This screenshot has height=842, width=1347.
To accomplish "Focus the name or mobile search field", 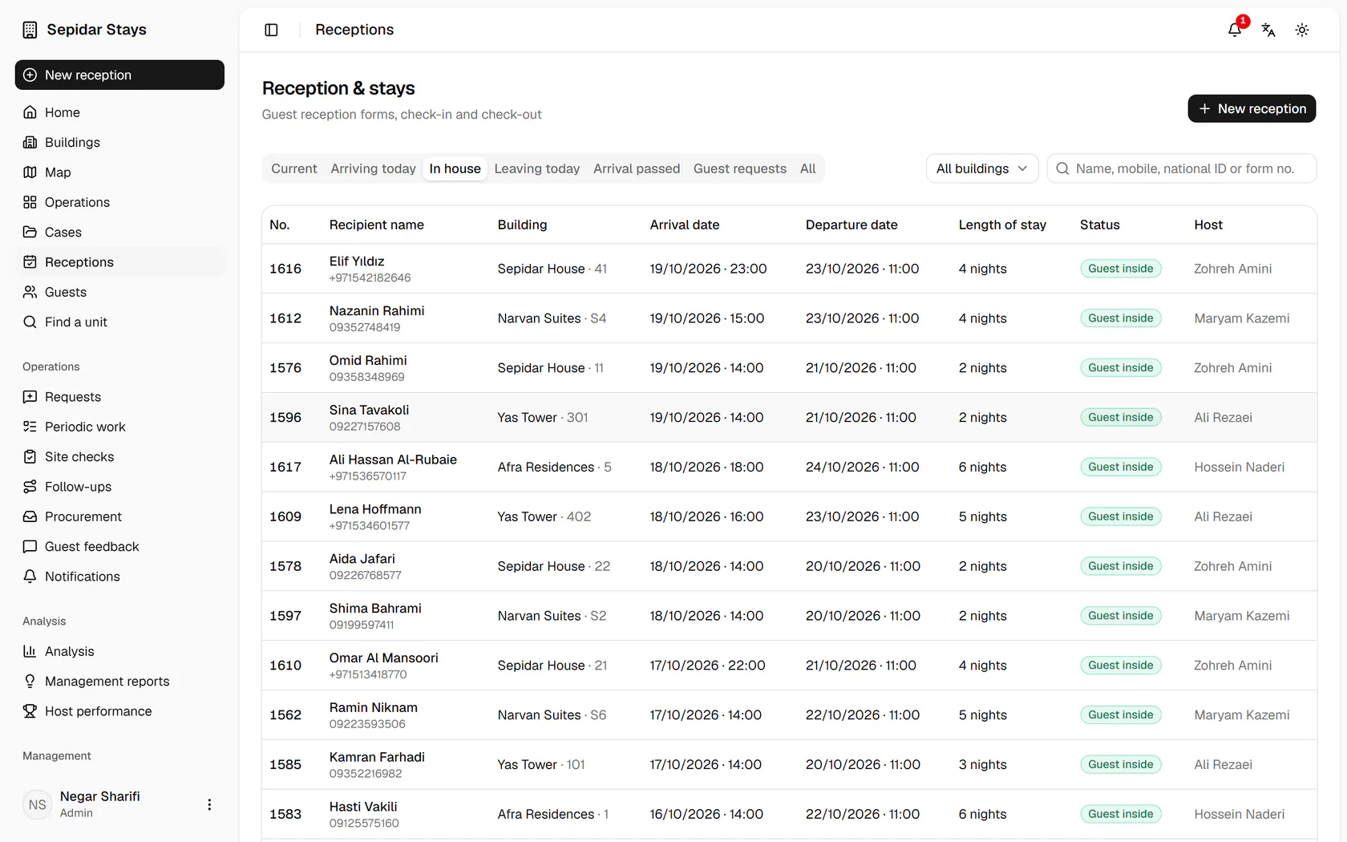I will 1182,168.
